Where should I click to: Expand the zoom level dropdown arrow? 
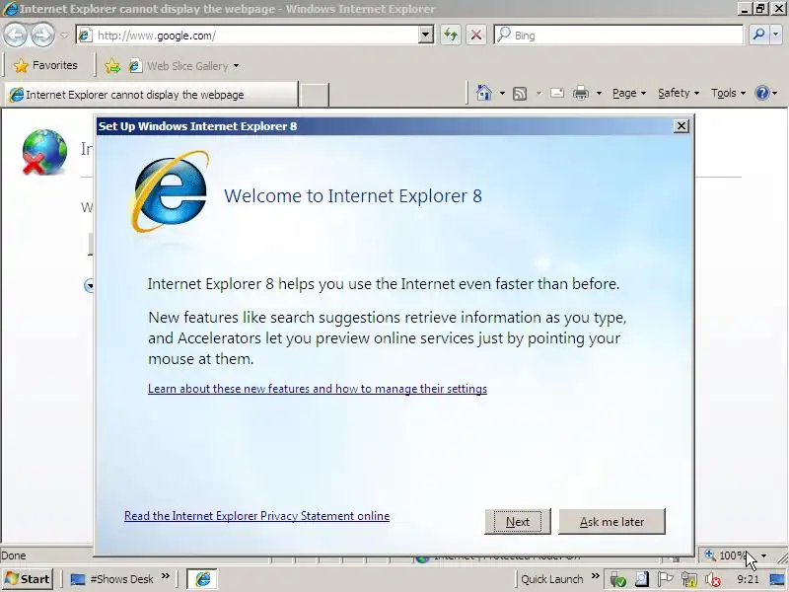tap(763, 555)
